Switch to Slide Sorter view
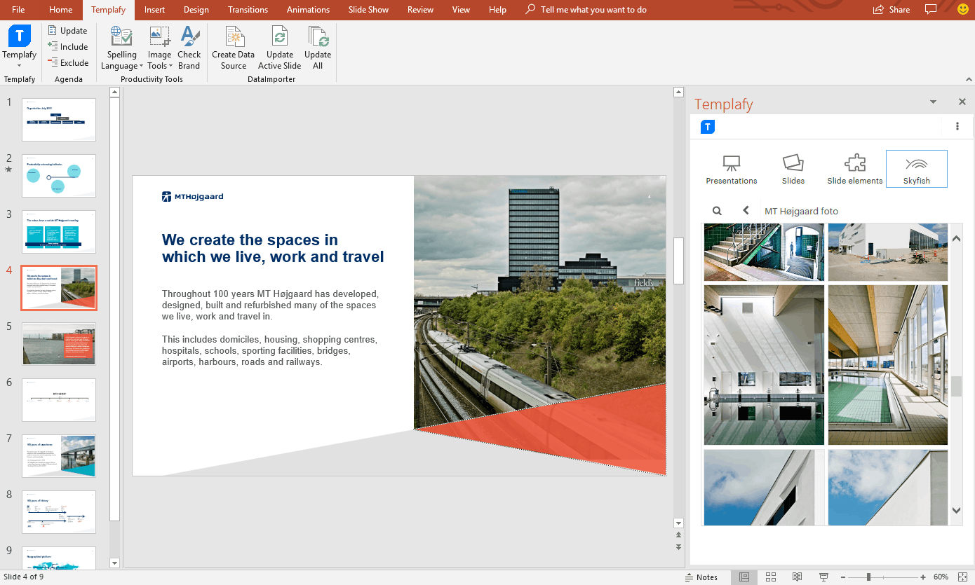 click(771, 577)
